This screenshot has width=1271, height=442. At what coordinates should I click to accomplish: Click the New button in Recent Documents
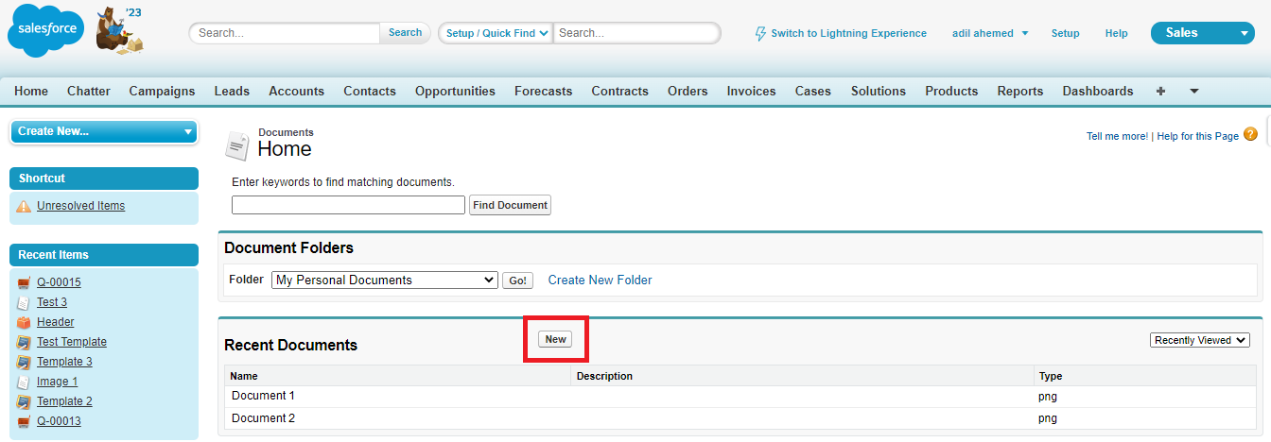click(x=555, y=339)
